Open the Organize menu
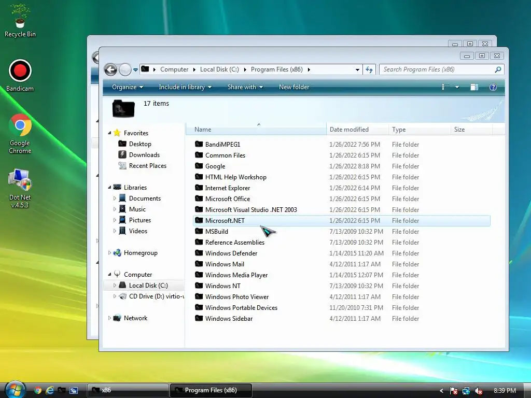531x398 pixels. [128, 87]
